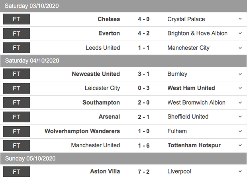
Task: Expand the Aston Villa vs Liverpool match details
Action: (240, 172)
